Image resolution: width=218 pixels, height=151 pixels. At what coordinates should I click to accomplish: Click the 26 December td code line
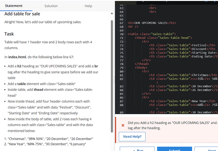pyautogui.click(x=184, y=90)
